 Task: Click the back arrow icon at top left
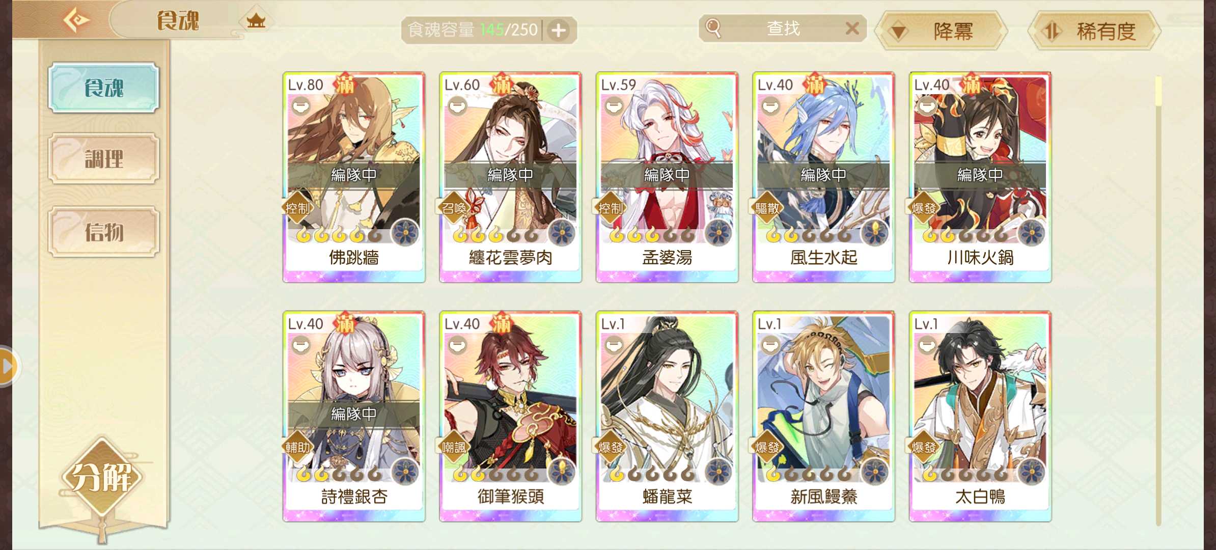click(x=76, y=21)
